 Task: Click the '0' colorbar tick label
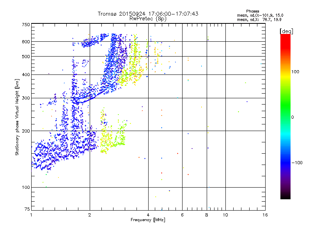point(292,117)
